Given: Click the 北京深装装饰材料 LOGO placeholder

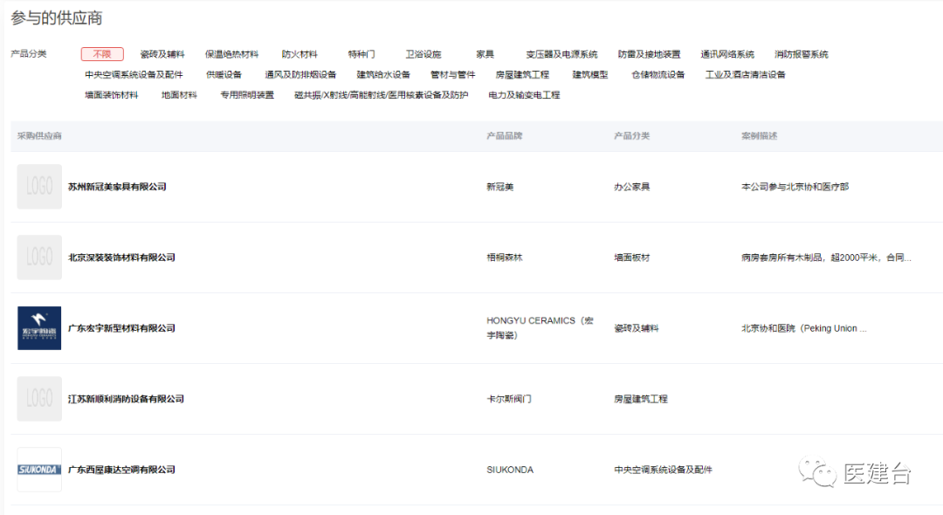Looking at the screenshot, I should [39, 257].
